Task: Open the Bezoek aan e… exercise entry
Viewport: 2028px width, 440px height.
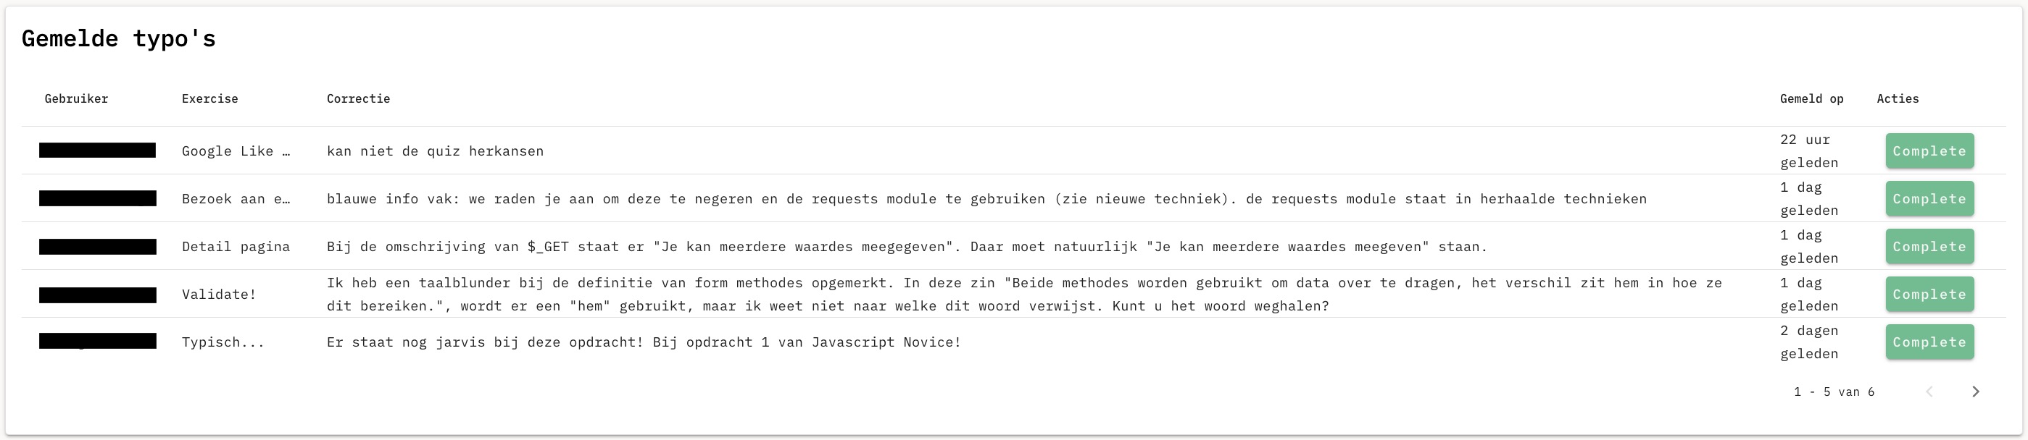Action: [236, 199]
